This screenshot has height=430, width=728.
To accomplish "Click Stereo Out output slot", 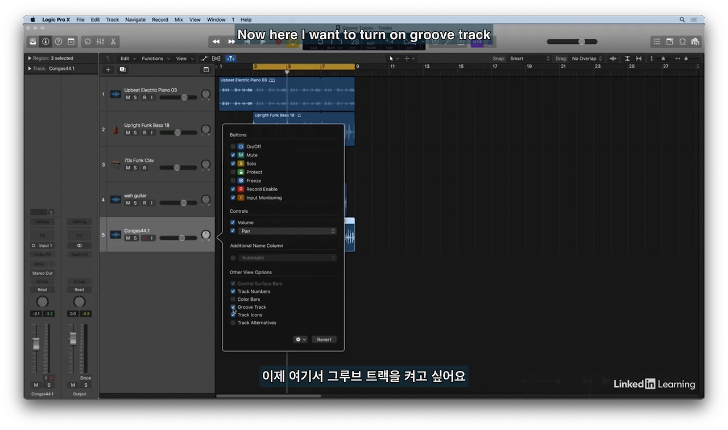I will [43, 273].
